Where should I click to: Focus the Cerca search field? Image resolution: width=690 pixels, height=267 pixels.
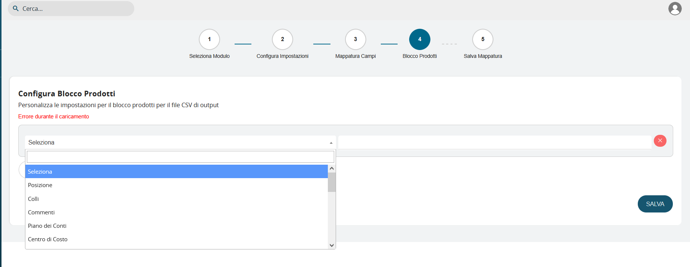click(x=75, y=9)
